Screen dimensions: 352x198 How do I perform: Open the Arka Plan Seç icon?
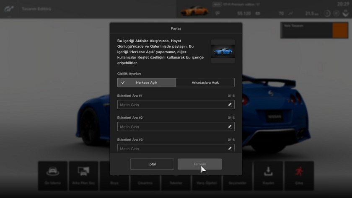tap(83, 172)
